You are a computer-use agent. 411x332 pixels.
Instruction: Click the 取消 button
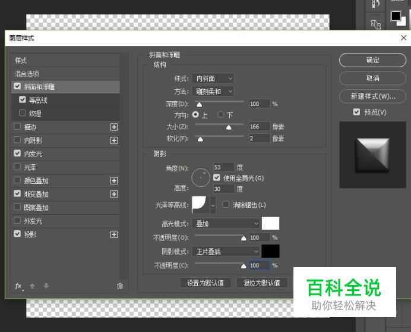click(x=372, y=78)
